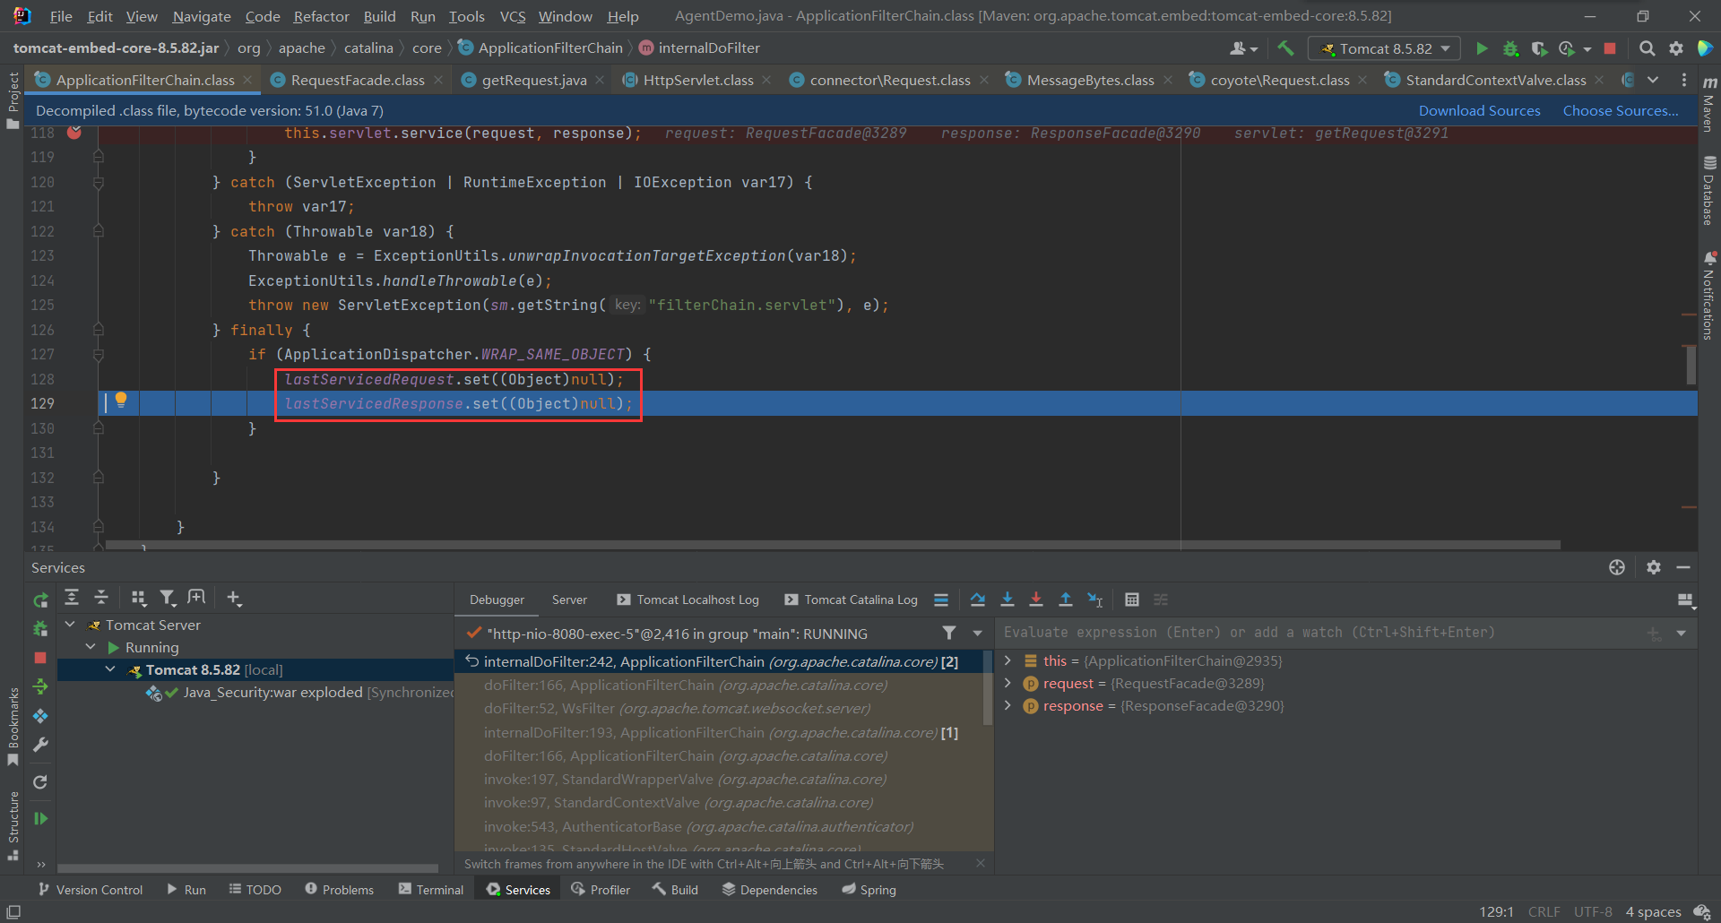Open the Maven side panel
Image resolution: width=1721 pixels, height=923 pixels.
point(1709,106)
